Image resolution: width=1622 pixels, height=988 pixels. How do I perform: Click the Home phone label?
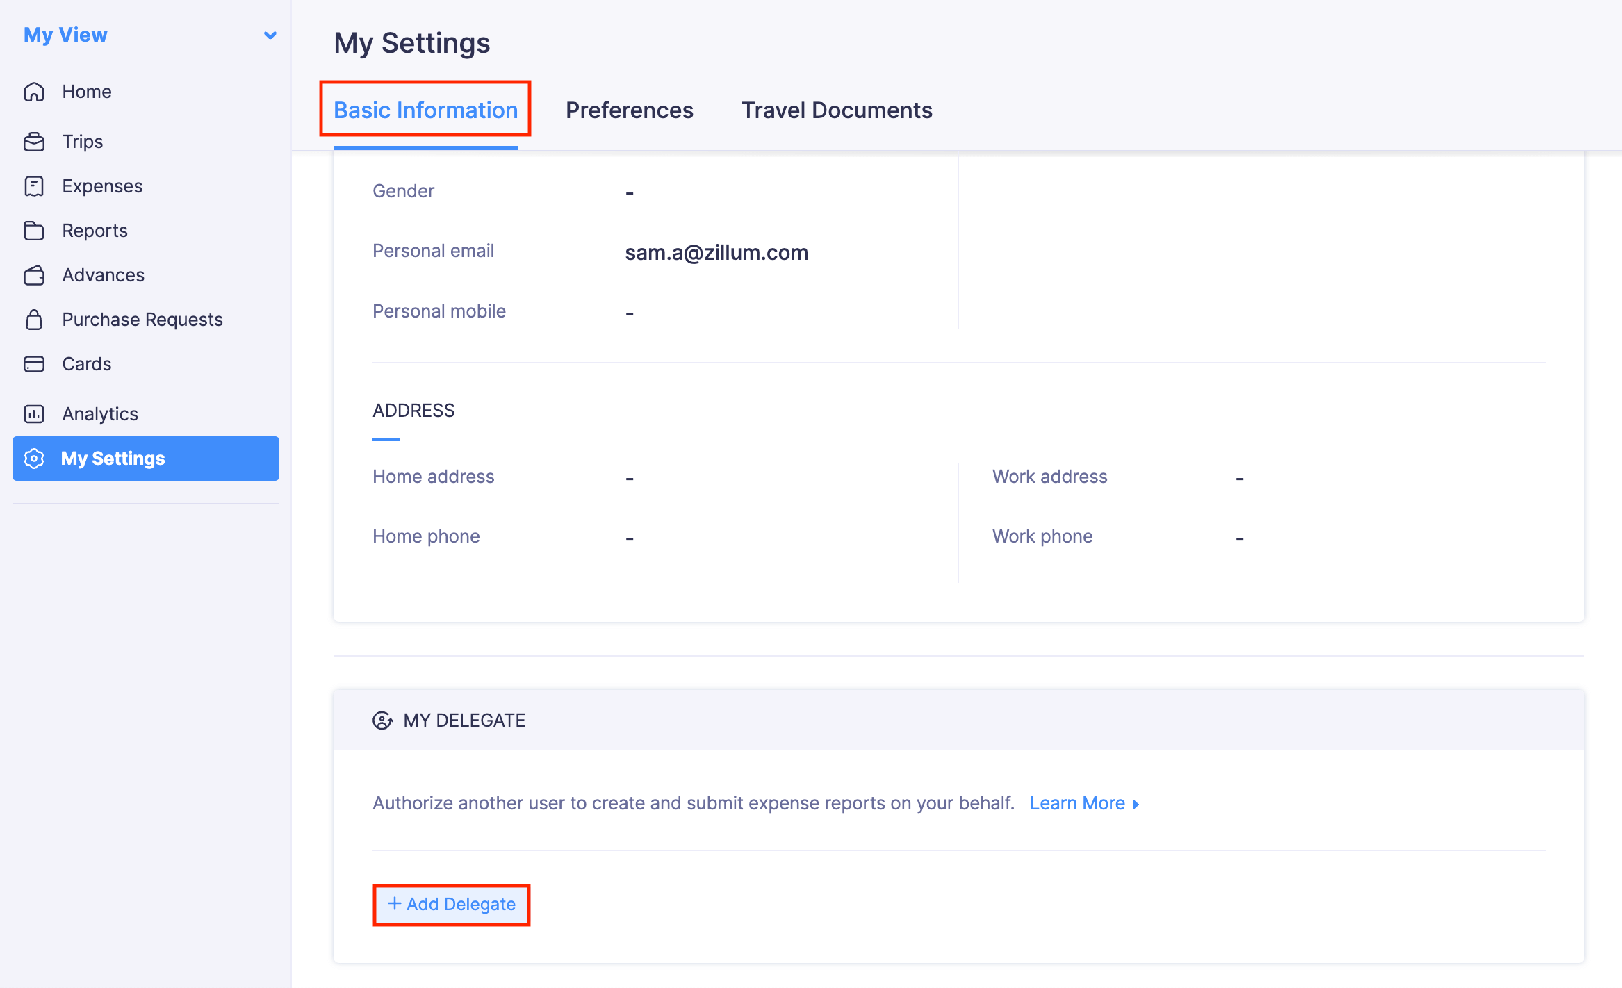point(426,536)
